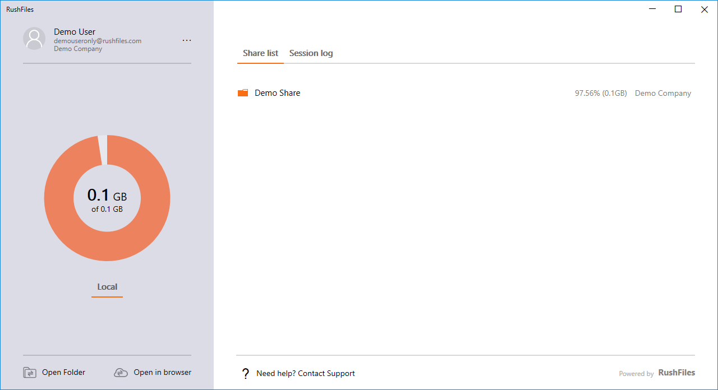Image resolution: width=718 pixels, height=390 pixels.
Task: Close the RushFiles window
Action: point(705,9)
